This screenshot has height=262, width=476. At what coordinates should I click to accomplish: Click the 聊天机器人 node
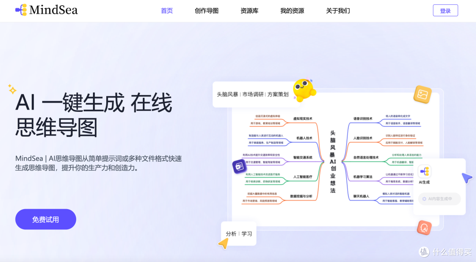coord(361,196)
